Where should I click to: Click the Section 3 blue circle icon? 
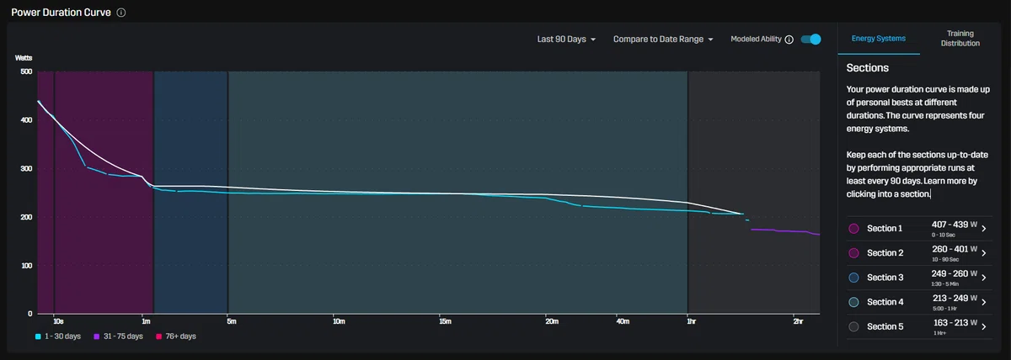tap(853, 278)
